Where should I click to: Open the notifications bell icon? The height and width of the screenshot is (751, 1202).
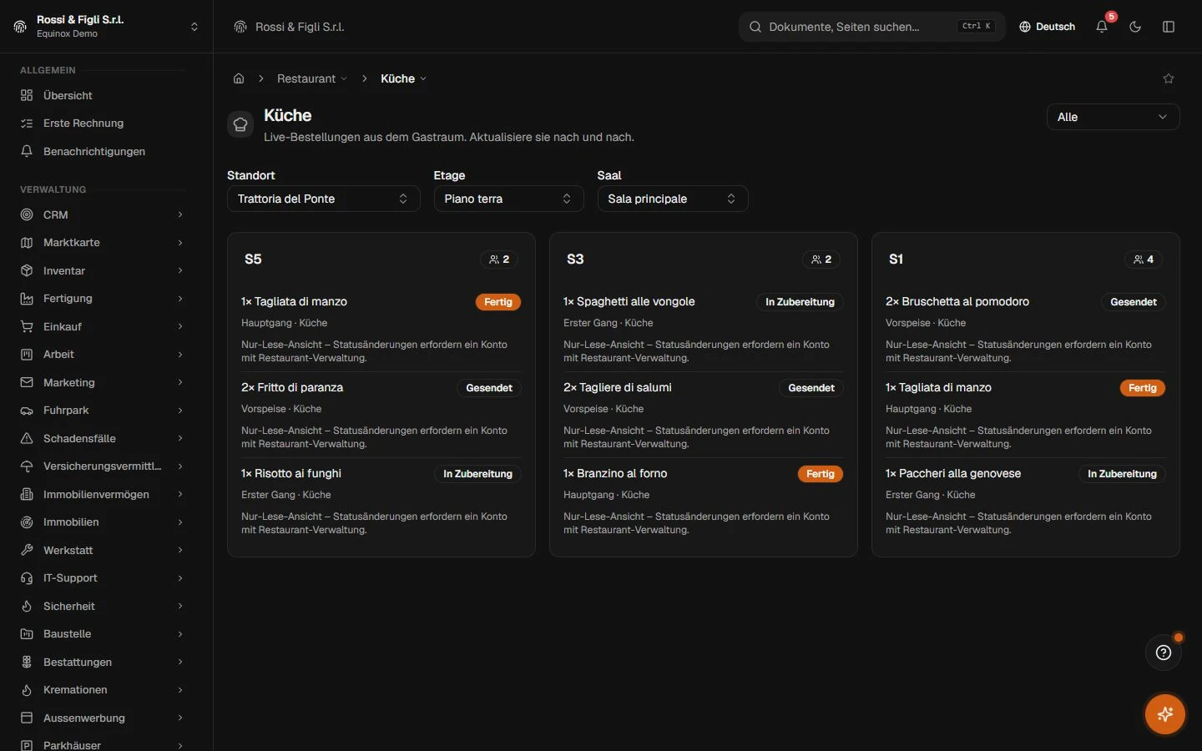point(1102,27)
